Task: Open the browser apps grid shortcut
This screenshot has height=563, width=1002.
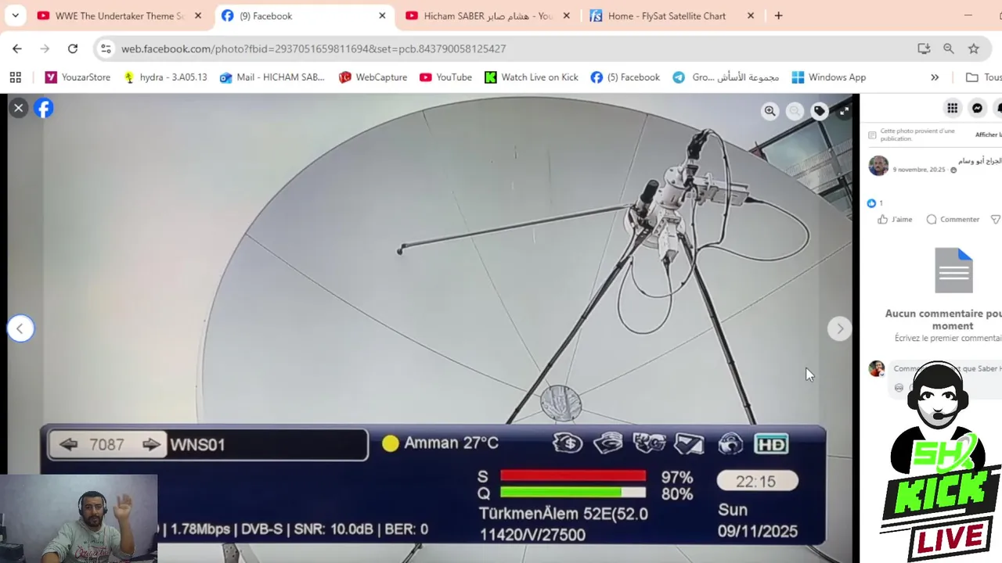Action: click(x=15, y=77)
